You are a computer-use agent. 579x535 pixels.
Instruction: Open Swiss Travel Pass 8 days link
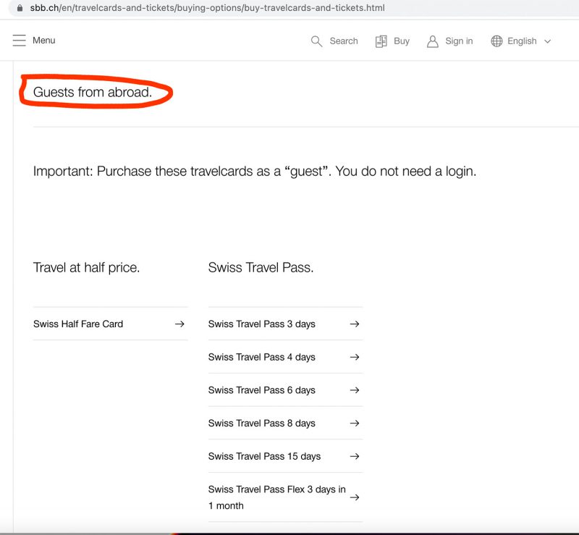(x=285, y=423)
